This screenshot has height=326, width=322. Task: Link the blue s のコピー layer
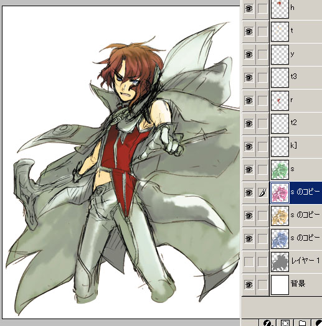point(262,239)
